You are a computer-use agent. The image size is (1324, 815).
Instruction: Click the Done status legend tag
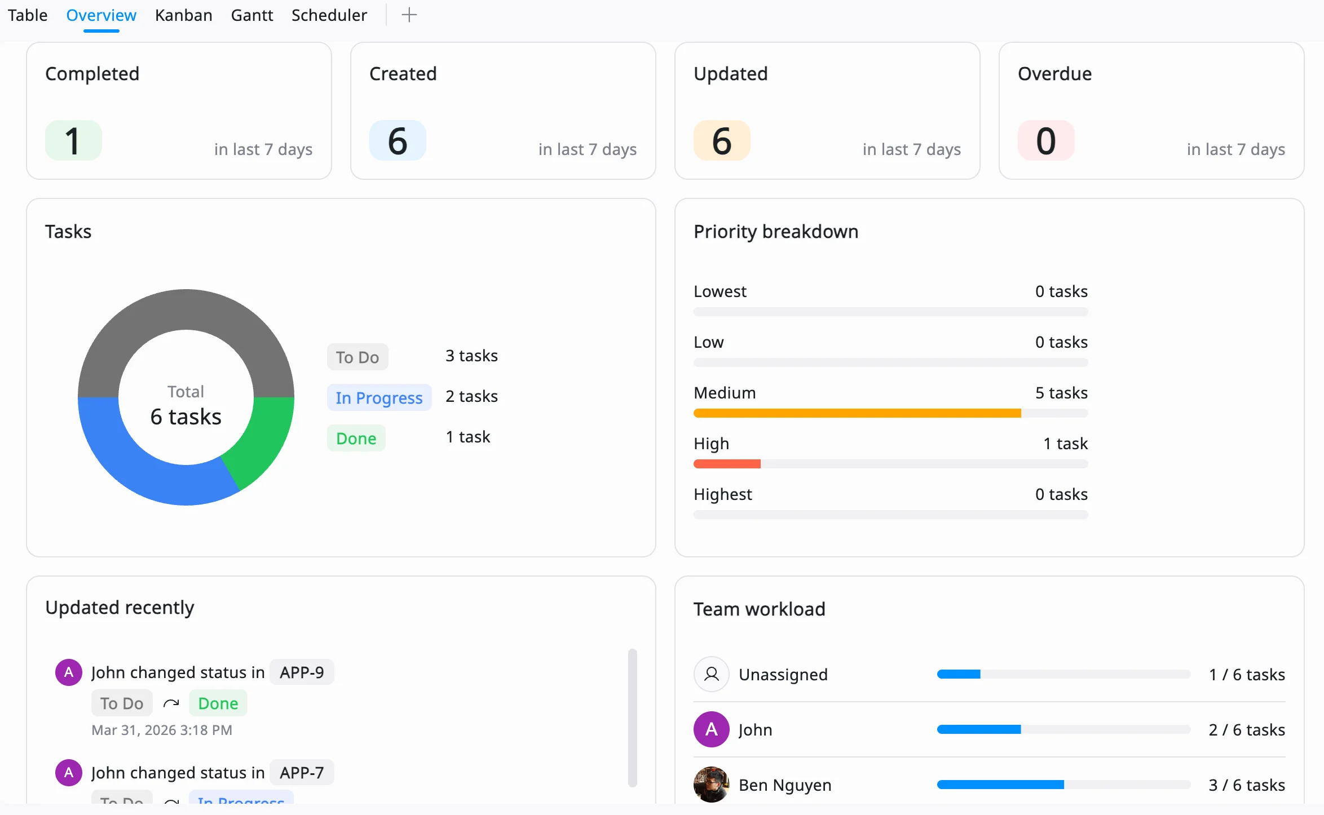(356, 438)
